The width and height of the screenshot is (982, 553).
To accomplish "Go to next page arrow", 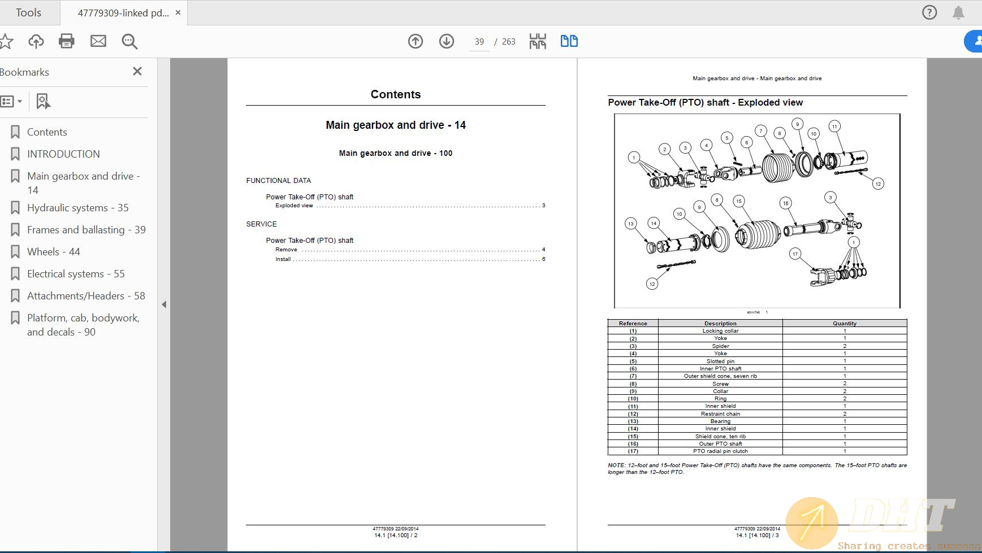I will click(x=447, y=41).
